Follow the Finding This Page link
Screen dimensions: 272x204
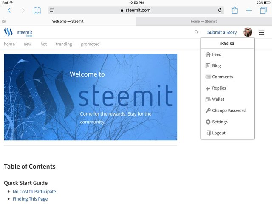(30, 199)
